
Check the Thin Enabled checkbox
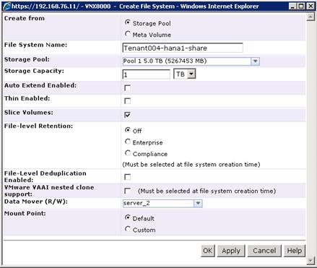pyautogui.click(x=128, y=101)
